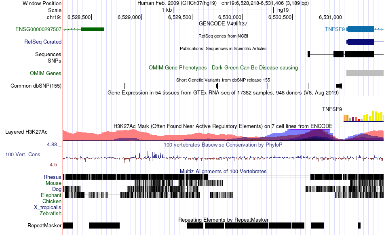Click the small rightmost RepeatMasker element
This screenshot has width=384, height=235.
[x=359, y=225]
